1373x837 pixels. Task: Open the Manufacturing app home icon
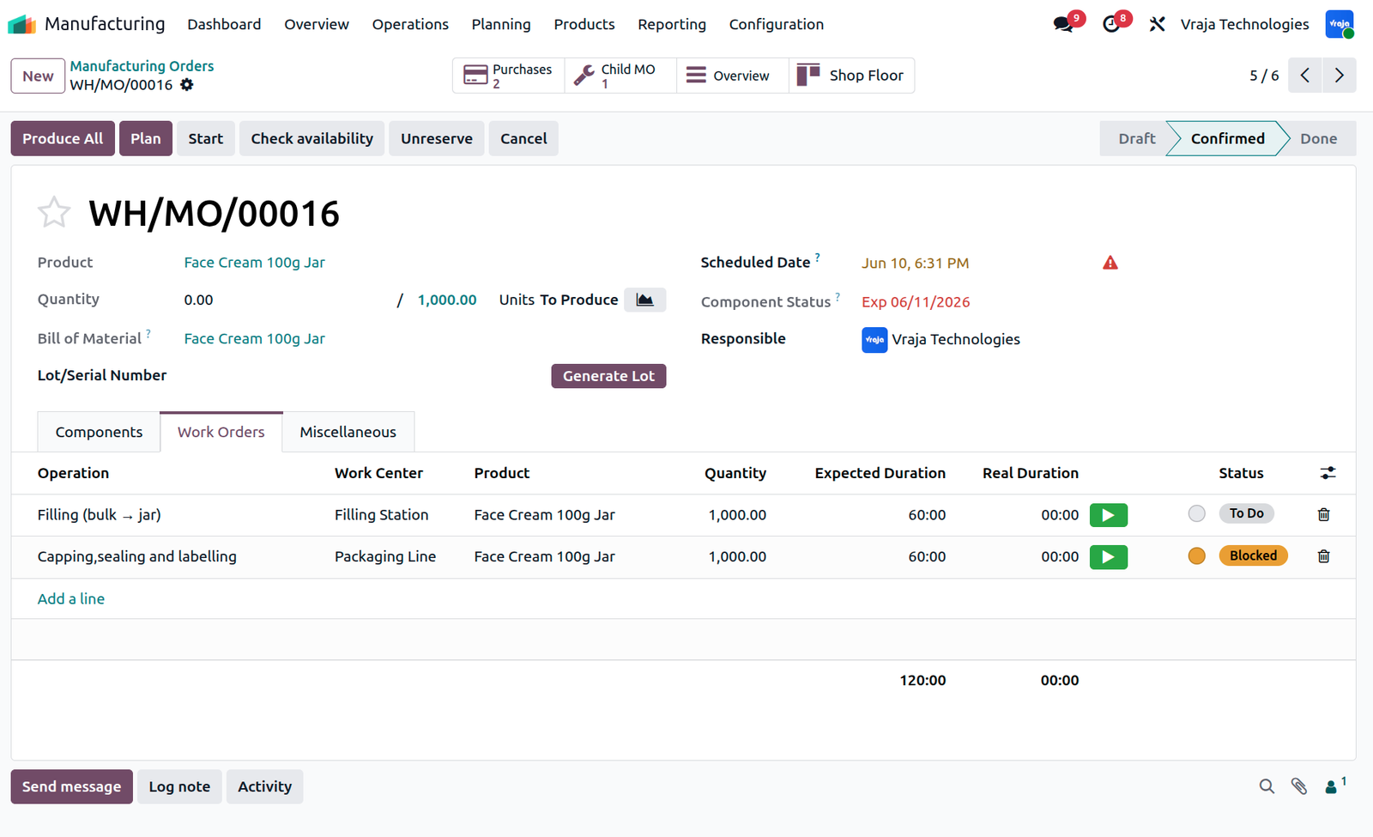[x=21, y=24]
